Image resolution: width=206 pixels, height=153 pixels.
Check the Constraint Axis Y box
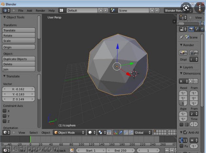5,116
